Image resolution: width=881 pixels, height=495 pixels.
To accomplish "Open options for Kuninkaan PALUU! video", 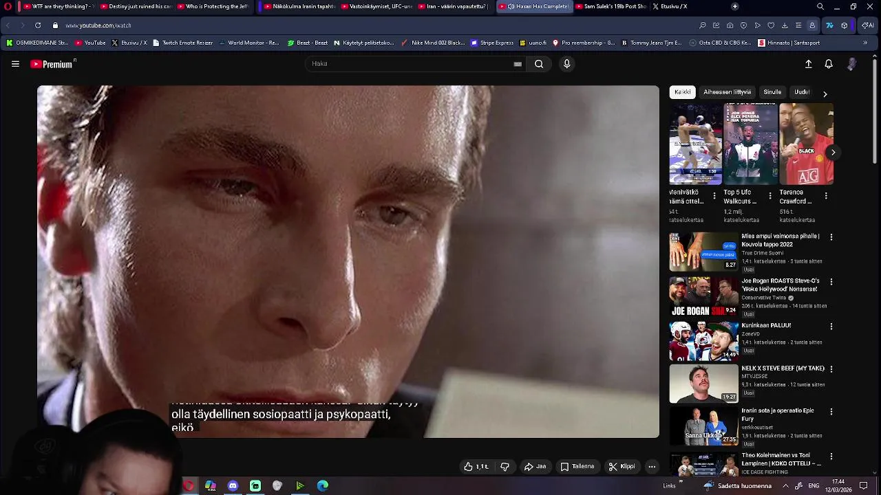I will 831,327.
